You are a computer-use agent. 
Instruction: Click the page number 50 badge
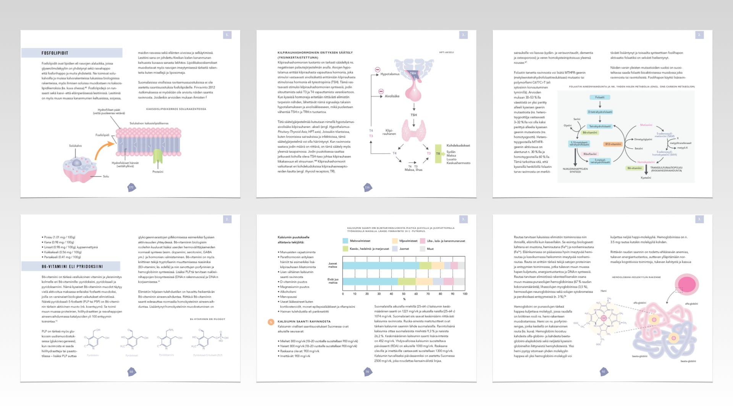[131, 372]
